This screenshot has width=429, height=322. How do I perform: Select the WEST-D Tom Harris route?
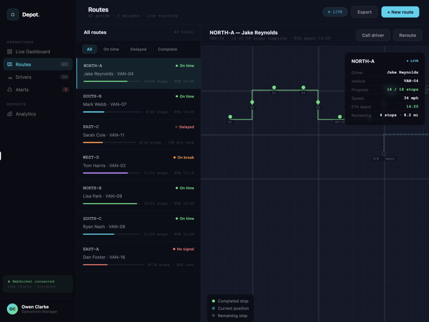[x=139, y=165]
